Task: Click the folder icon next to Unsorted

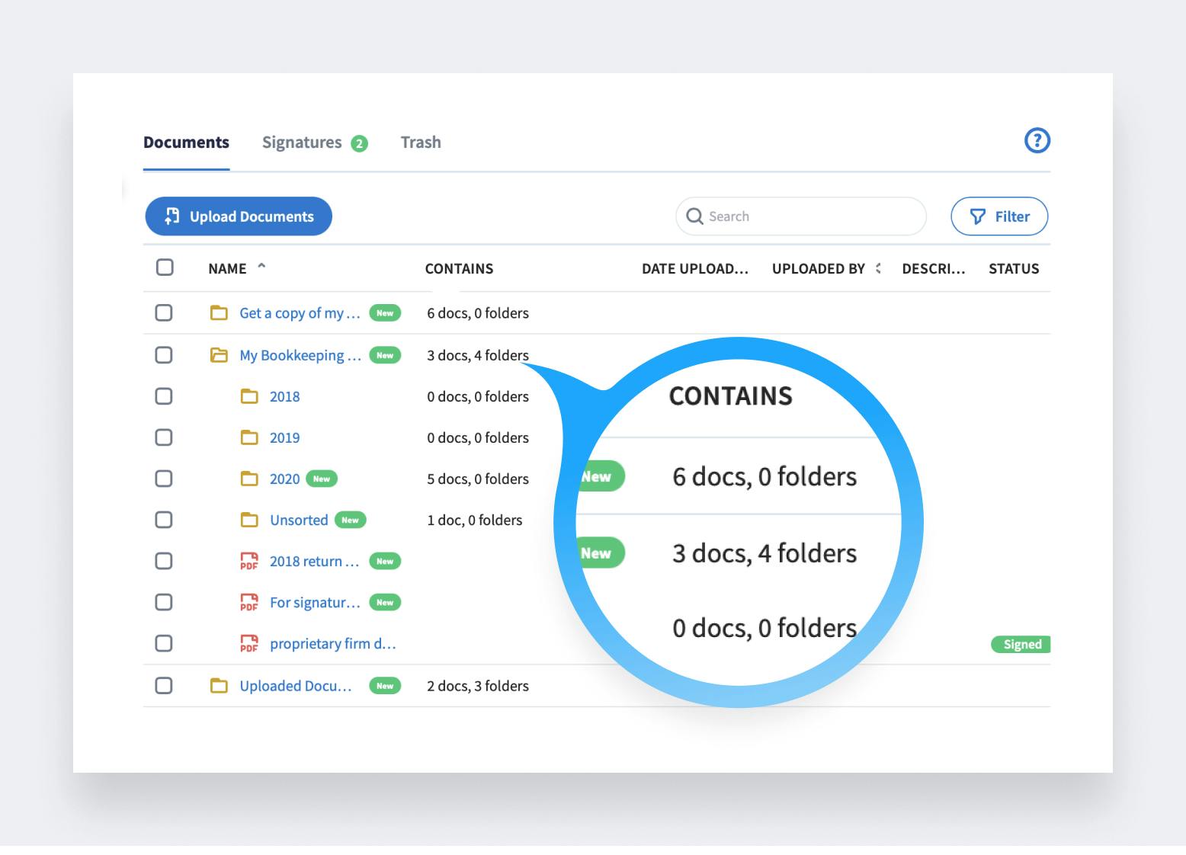Action: click(x=249, y=520)
